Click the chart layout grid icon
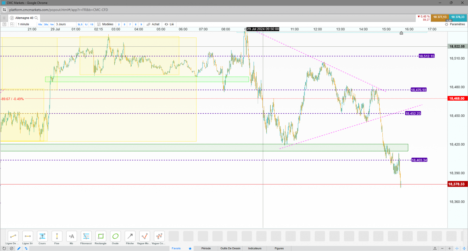The width and height of the screenshot is (468, 251). [12, 24]
